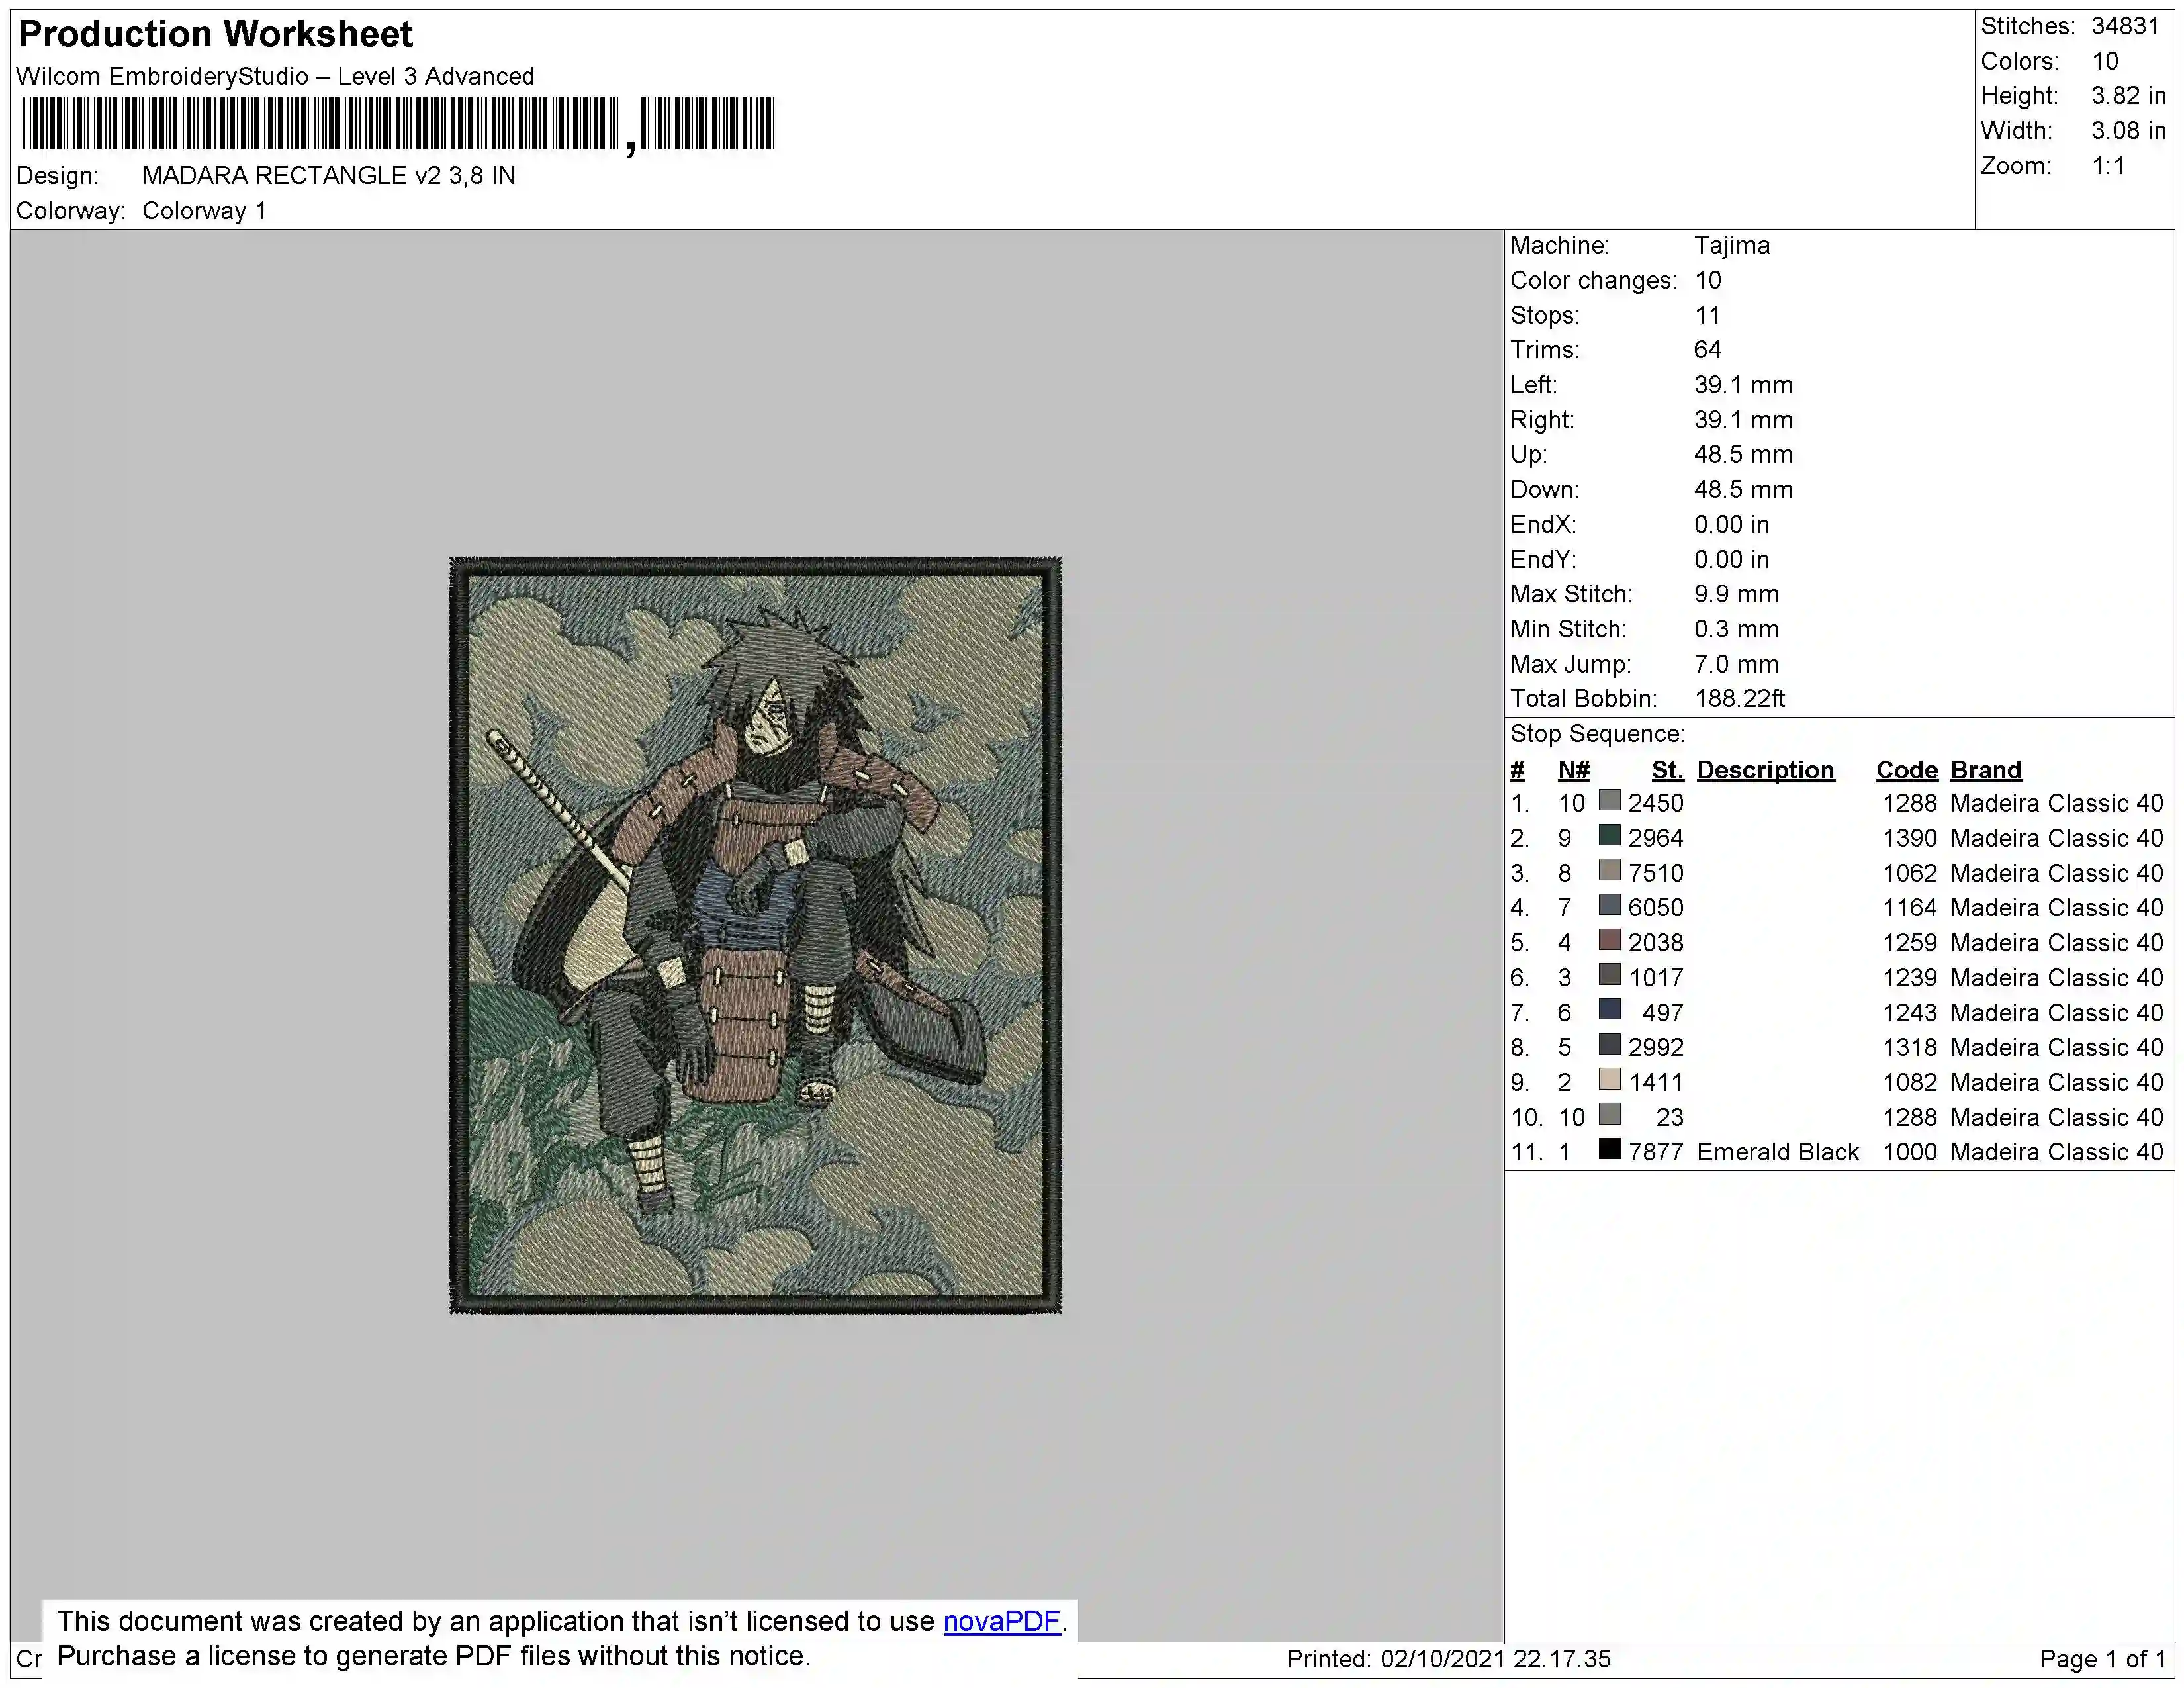Click the Color changes label
Viewport: 2184px width, 1688px height.
[1593, 280]
